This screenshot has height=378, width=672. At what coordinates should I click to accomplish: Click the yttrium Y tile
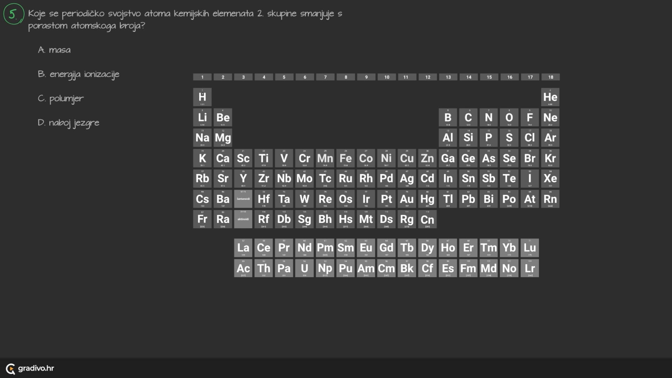click(x=243, y=178)
